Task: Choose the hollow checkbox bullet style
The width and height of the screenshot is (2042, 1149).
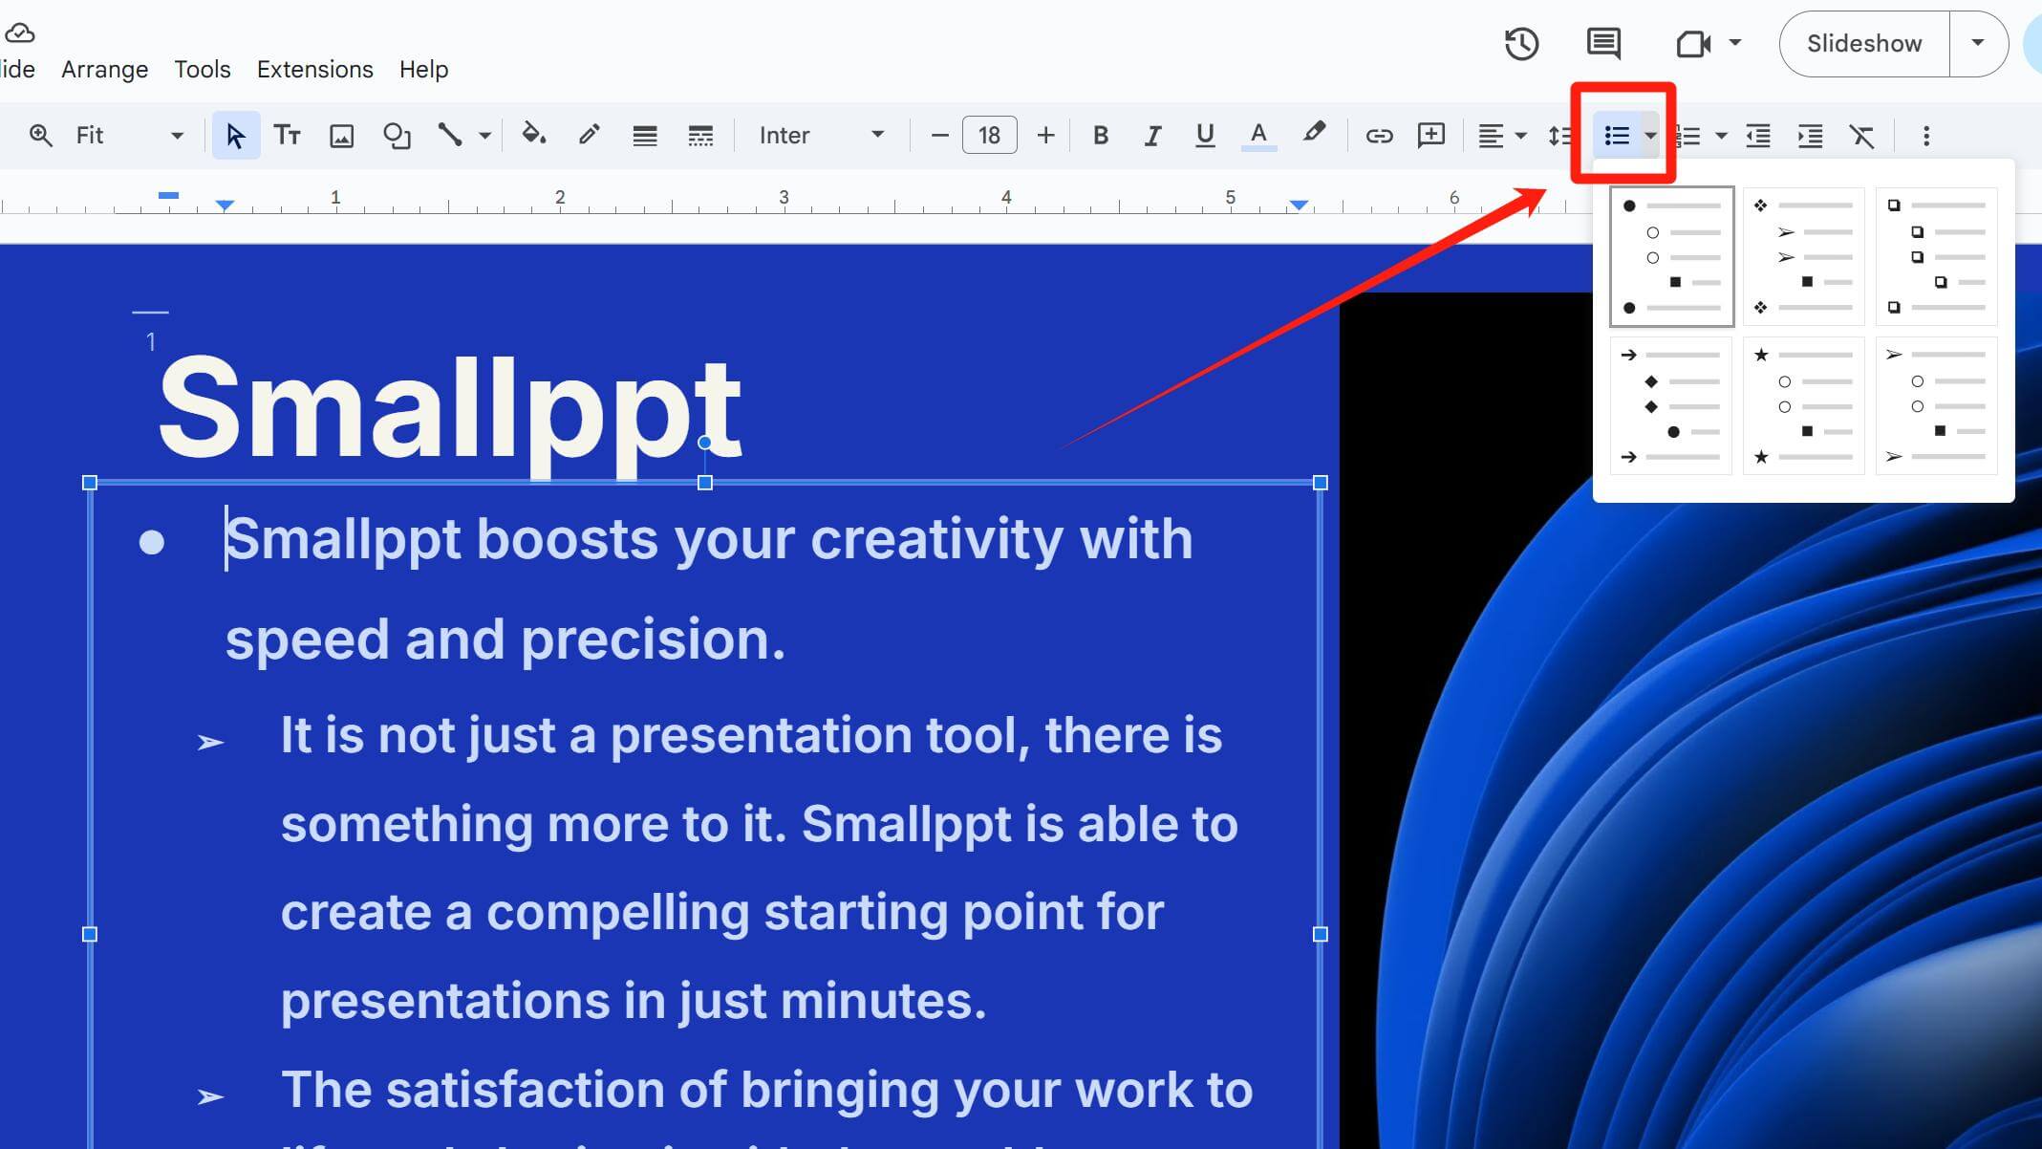Action: (x=1937, y=256)
